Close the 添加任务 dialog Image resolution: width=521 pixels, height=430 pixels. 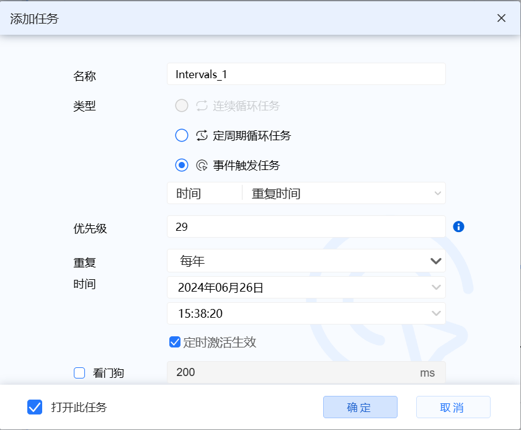502,18
